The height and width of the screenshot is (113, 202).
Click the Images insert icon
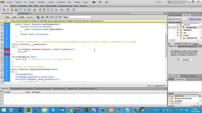29,10
